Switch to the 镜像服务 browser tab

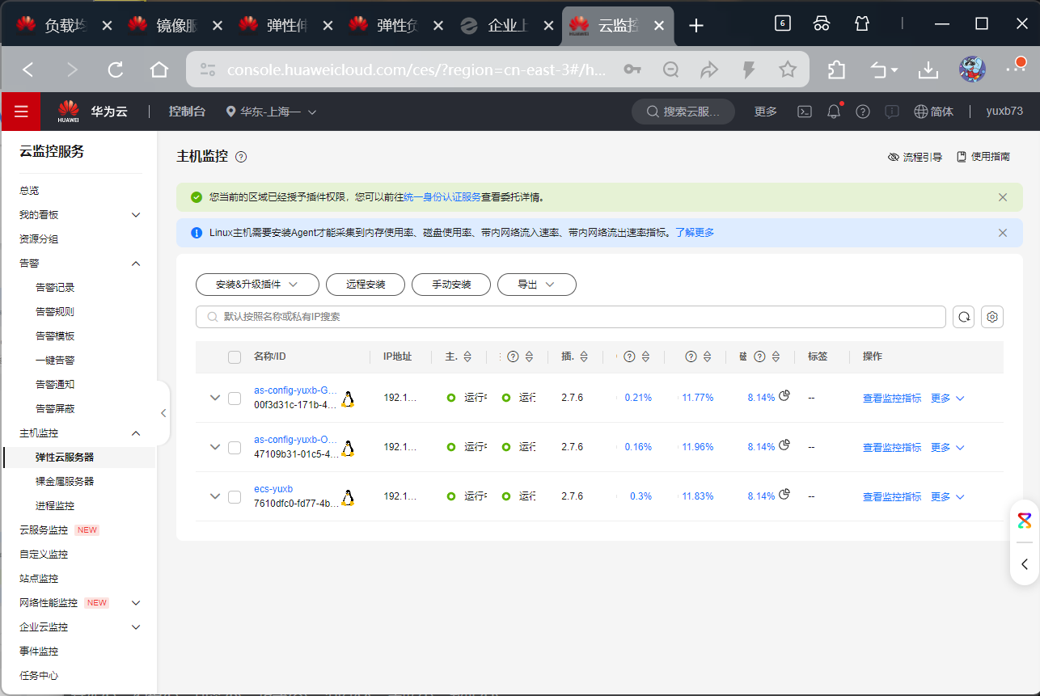point(173,25)
